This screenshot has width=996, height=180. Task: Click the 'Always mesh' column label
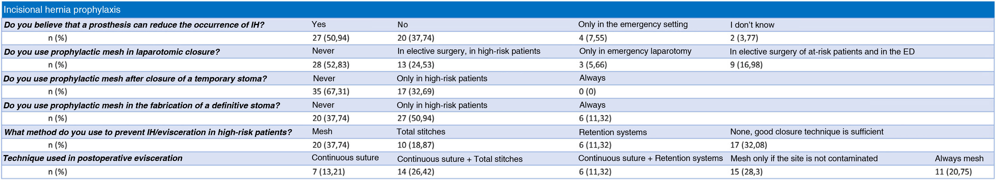tap(959, 158)
